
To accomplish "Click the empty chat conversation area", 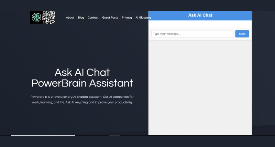I will point(200,86).
